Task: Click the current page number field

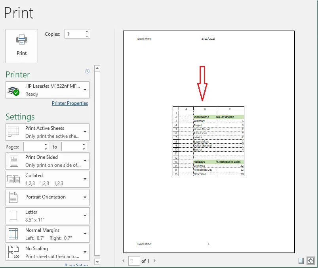Action: [134, 261]
